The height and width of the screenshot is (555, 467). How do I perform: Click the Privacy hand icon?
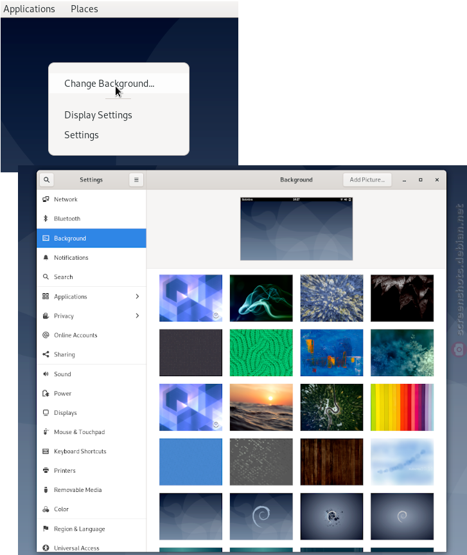point(46,316)
